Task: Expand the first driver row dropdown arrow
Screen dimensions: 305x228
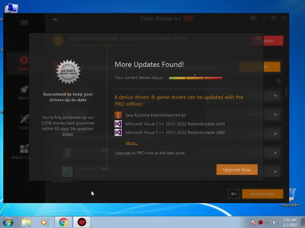Action: [276, 96]
